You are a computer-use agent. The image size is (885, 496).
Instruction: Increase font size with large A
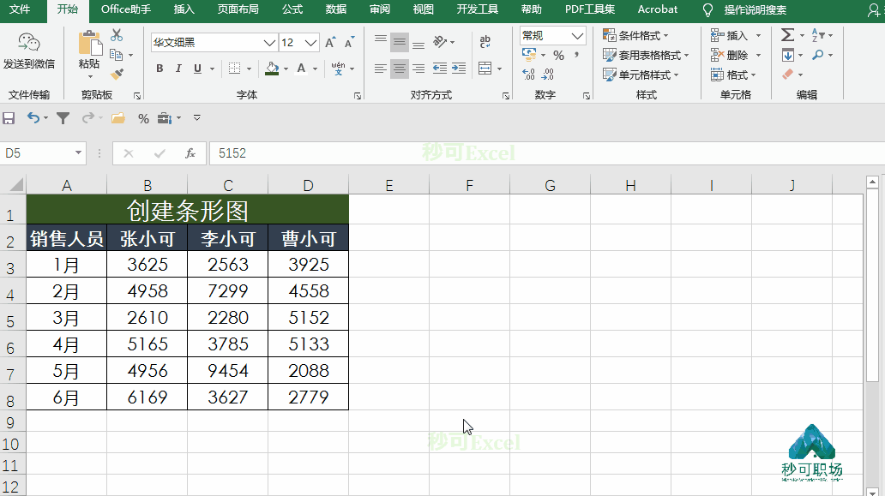pyautogui.click(x=330, y=42)
